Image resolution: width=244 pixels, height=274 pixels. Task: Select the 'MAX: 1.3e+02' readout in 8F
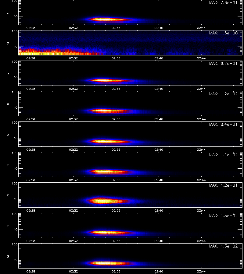coord(223,216)
